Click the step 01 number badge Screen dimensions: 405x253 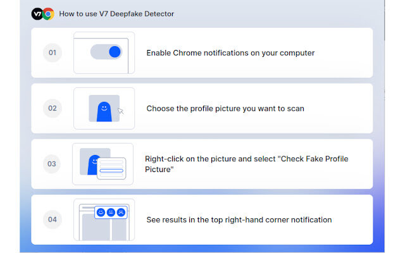[x=52, y=52]
